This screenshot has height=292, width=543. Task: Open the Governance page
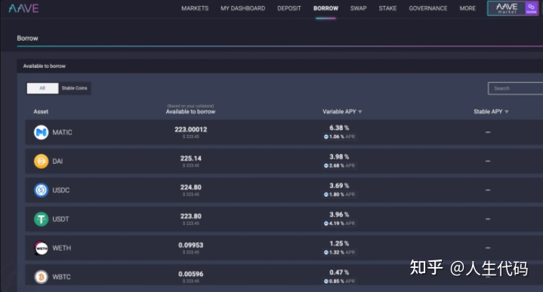click(428, 8)
